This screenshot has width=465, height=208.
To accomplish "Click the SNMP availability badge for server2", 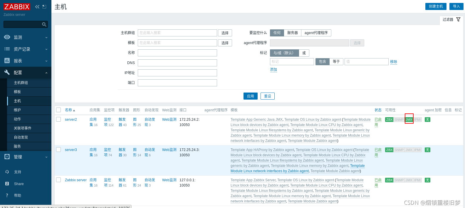I will pos(399,120).
